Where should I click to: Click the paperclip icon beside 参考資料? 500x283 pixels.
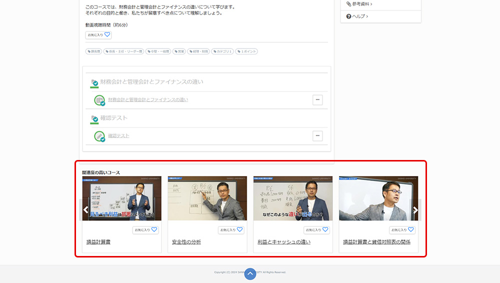click(x=348, y=4)
